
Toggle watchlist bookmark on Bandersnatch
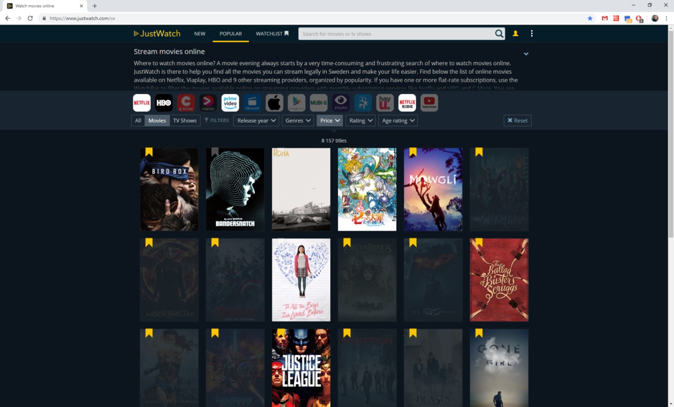[x=215, y=152]
